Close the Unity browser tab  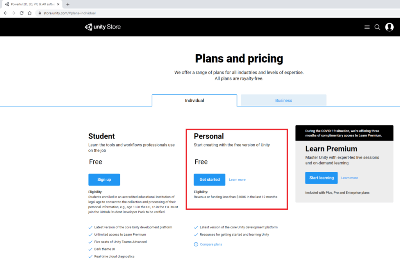click(59, 4)
